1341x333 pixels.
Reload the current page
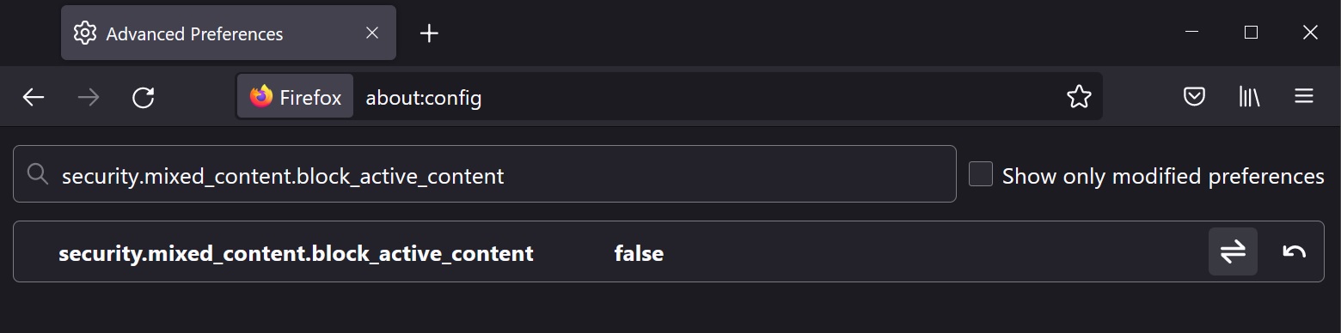[x=144, y=98]
